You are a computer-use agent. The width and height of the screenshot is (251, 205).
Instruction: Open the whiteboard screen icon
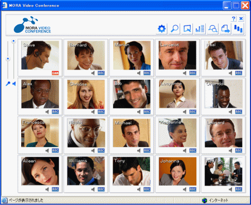tap(187, 29)
